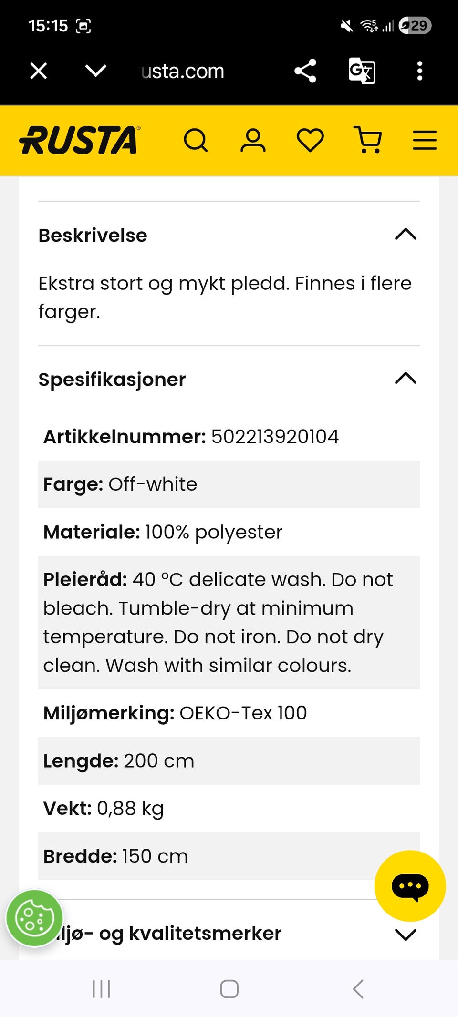458x1017 pixels.
Task: Open the shopping cart icon
Action: (367, 140)
